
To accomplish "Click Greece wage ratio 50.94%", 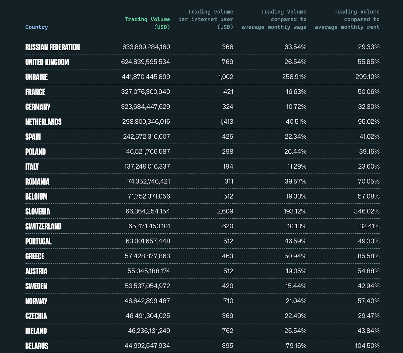I will pos(295,256).
